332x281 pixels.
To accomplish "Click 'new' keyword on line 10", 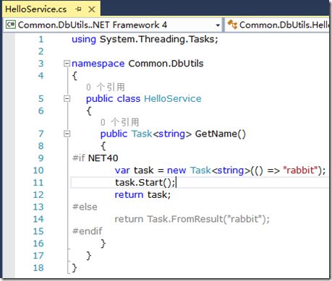I will click(176, 170).
